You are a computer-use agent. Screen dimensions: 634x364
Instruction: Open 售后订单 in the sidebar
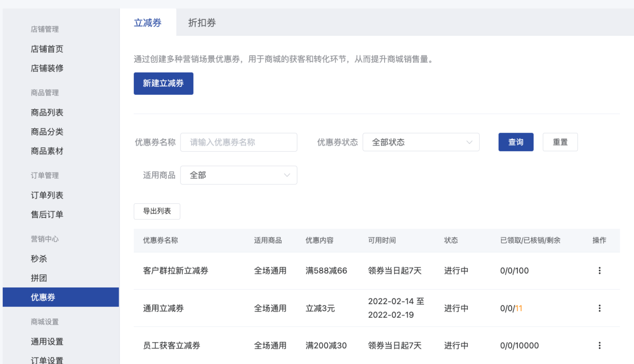tap(47, 214)
